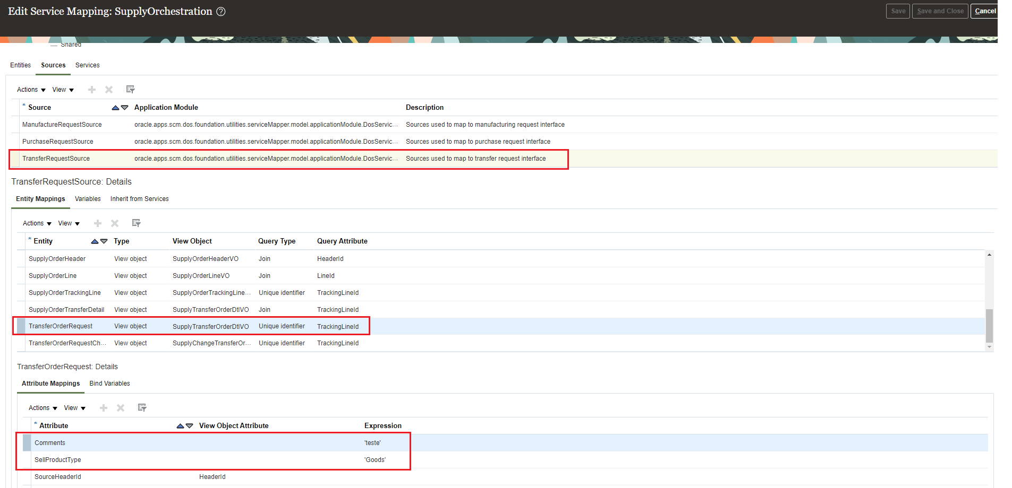Click Query Type column header
1012x488 pixels.
pos(277,241)
